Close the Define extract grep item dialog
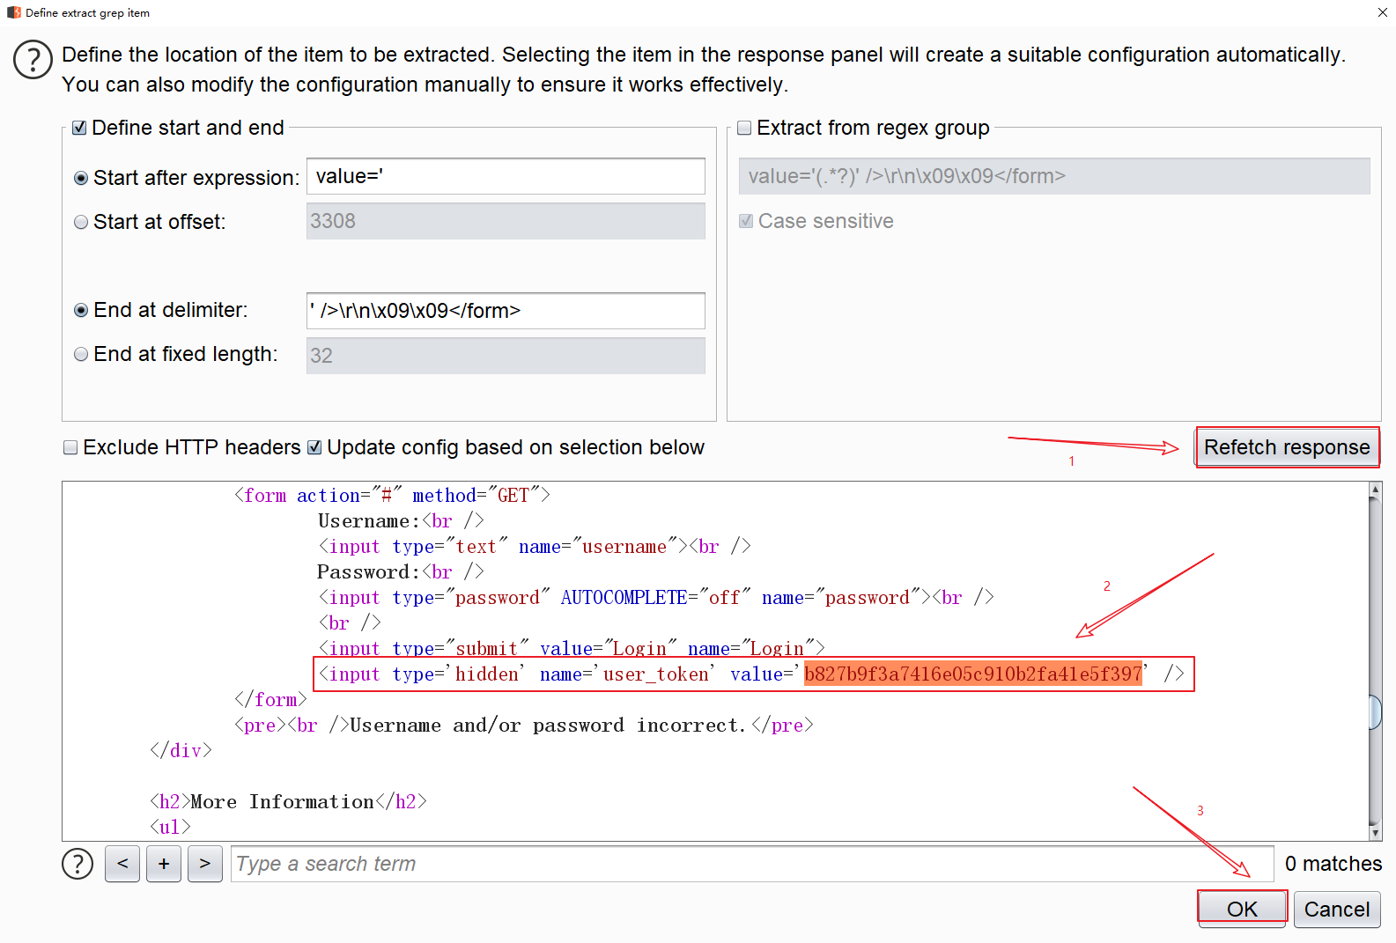The image size is (1396, 943). click(1382, 12)
